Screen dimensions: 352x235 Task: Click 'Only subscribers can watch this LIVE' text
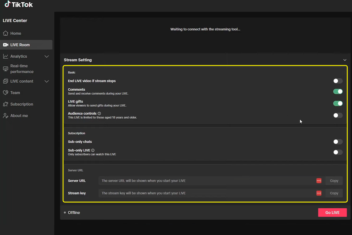pos(92,154)
